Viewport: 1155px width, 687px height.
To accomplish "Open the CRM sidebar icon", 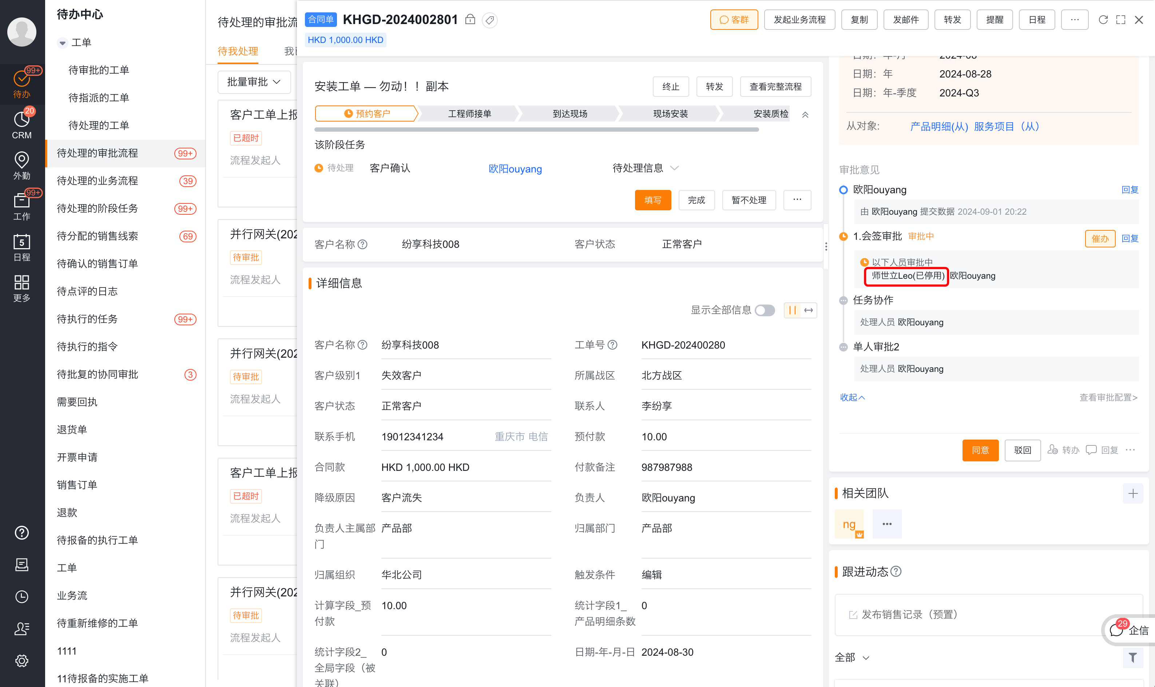I will (22, 125).
